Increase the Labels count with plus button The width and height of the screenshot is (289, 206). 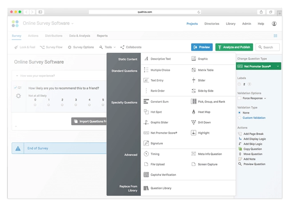point(249,84)
